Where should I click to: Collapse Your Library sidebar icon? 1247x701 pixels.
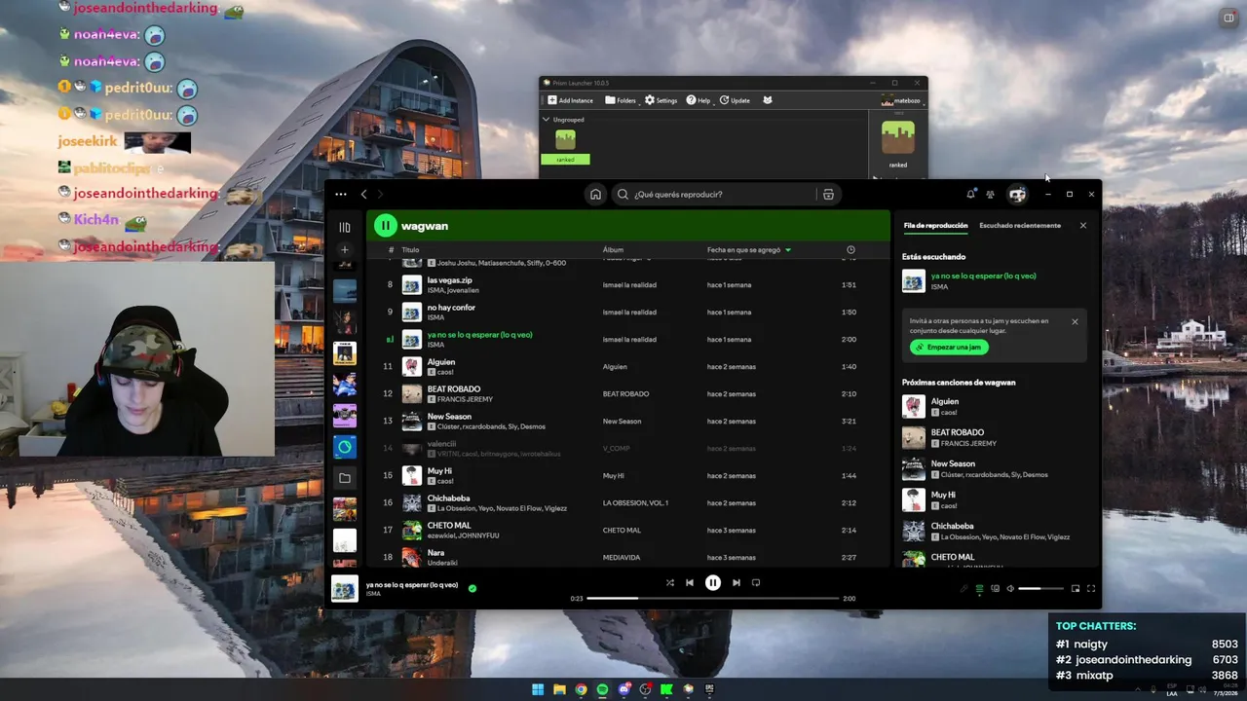point(344,227)
